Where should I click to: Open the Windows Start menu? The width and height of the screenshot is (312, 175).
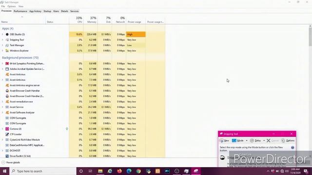click(4, 171)
